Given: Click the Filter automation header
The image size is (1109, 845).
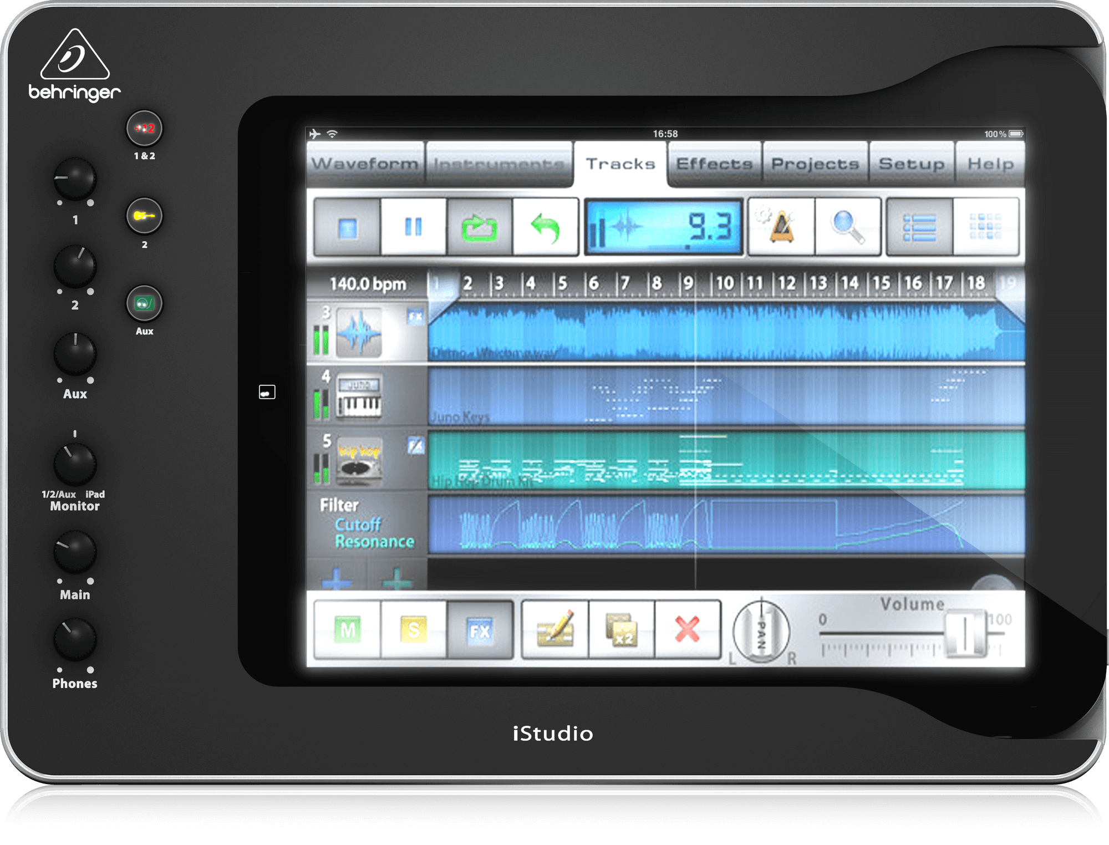Looking at the screenshot, I should click(339, 505).
